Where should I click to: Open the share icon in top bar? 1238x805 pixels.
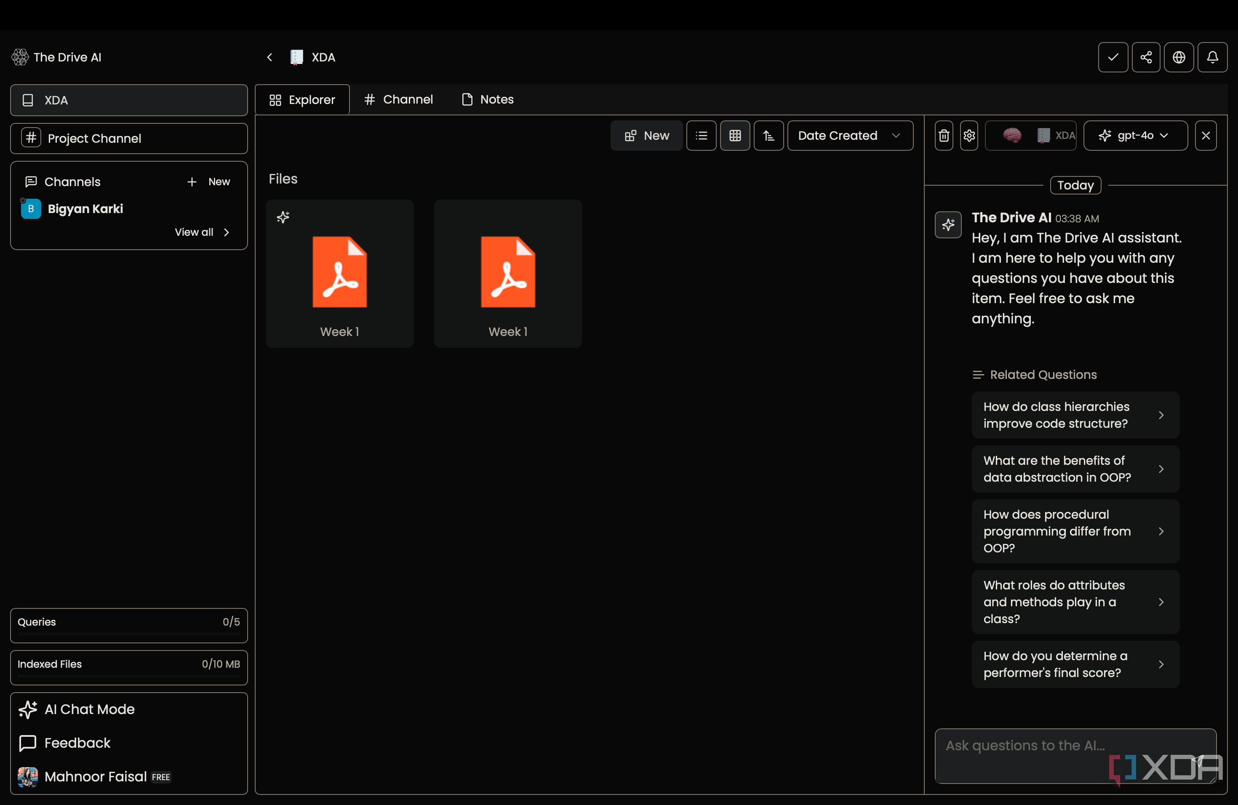tap(1146, 57)
